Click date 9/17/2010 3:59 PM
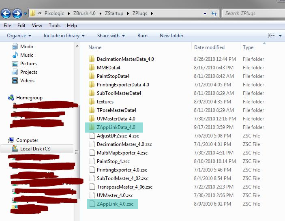 point(214,127)
